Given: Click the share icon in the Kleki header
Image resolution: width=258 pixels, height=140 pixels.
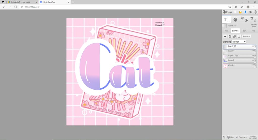Looking at the screenshot, I should click(250, 12).
